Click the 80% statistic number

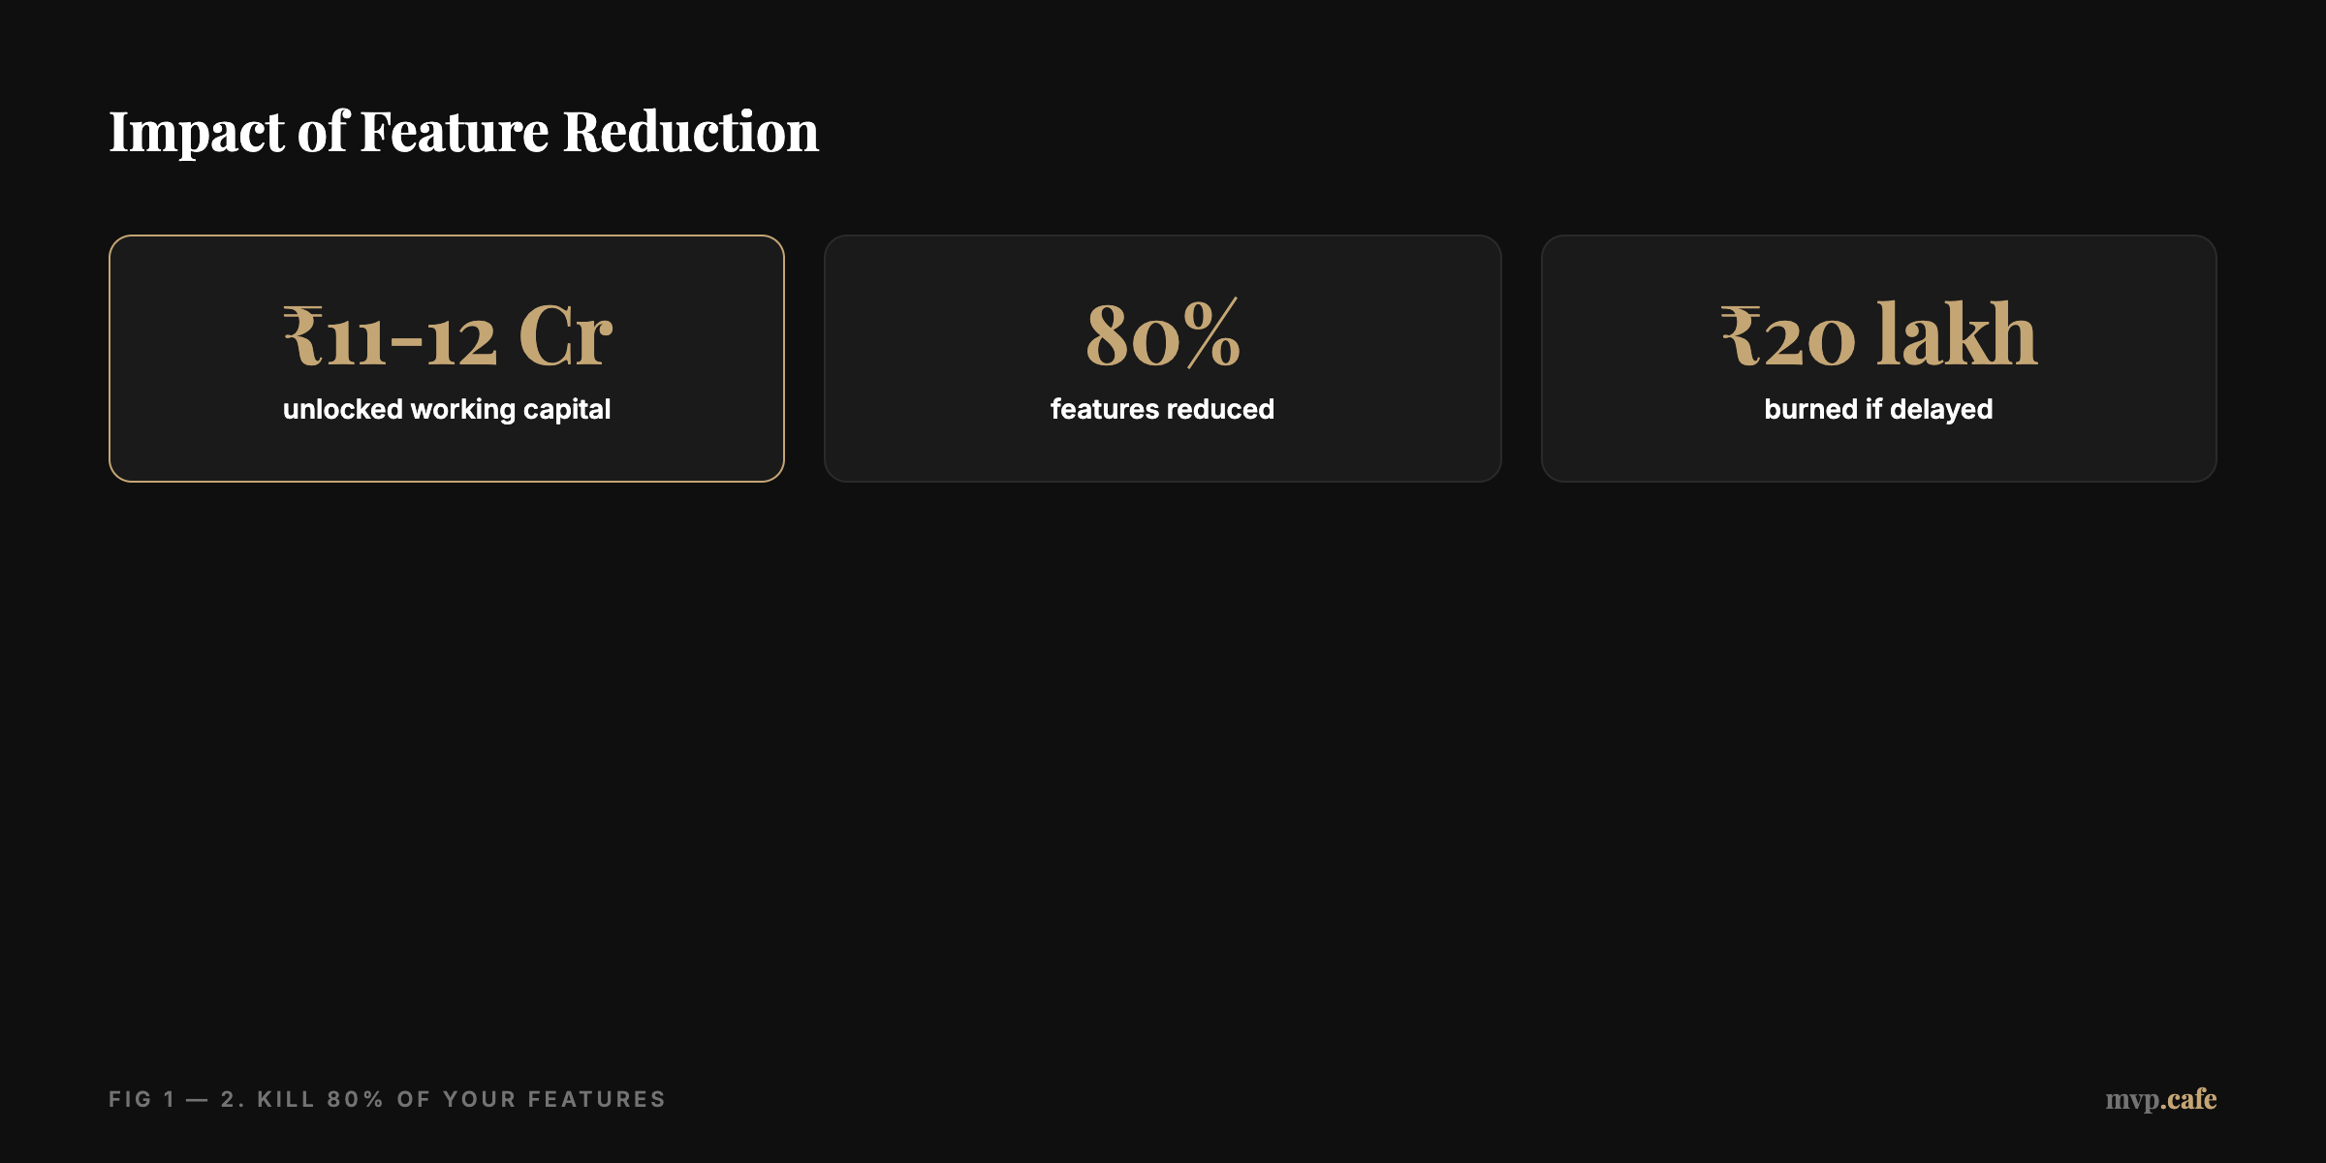point(1162,335)
